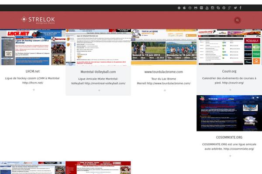This screenshot has width=262, height=174.
Task: Click the "Tour du Lac Brome Merrell" description
Action: (x=164, y=81)
